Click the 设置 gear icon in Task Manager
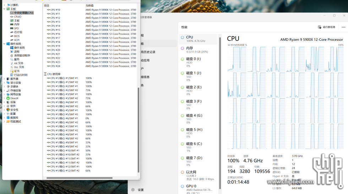 [133, 190]
